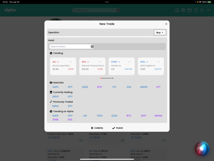Select the AA Alcoa Corporation trending card
Image resolution: width=214 pixels, height=161 pixels.
click(63, 66)
